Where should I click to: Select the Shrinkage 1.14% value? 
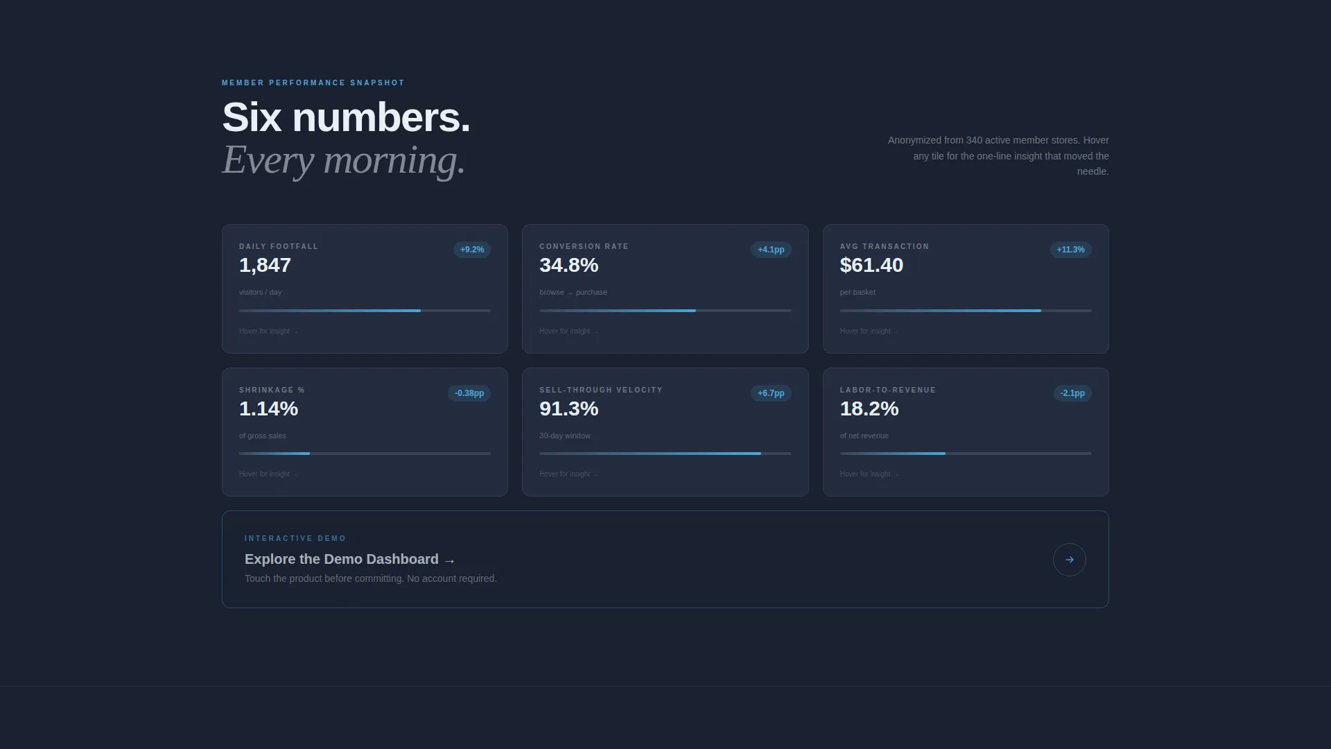pos(268,408)
